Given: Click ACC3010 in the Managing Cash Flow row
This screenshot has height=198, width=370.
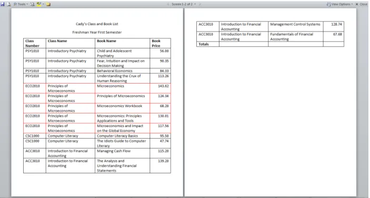Looking at the screenshot, I should 33,151.
